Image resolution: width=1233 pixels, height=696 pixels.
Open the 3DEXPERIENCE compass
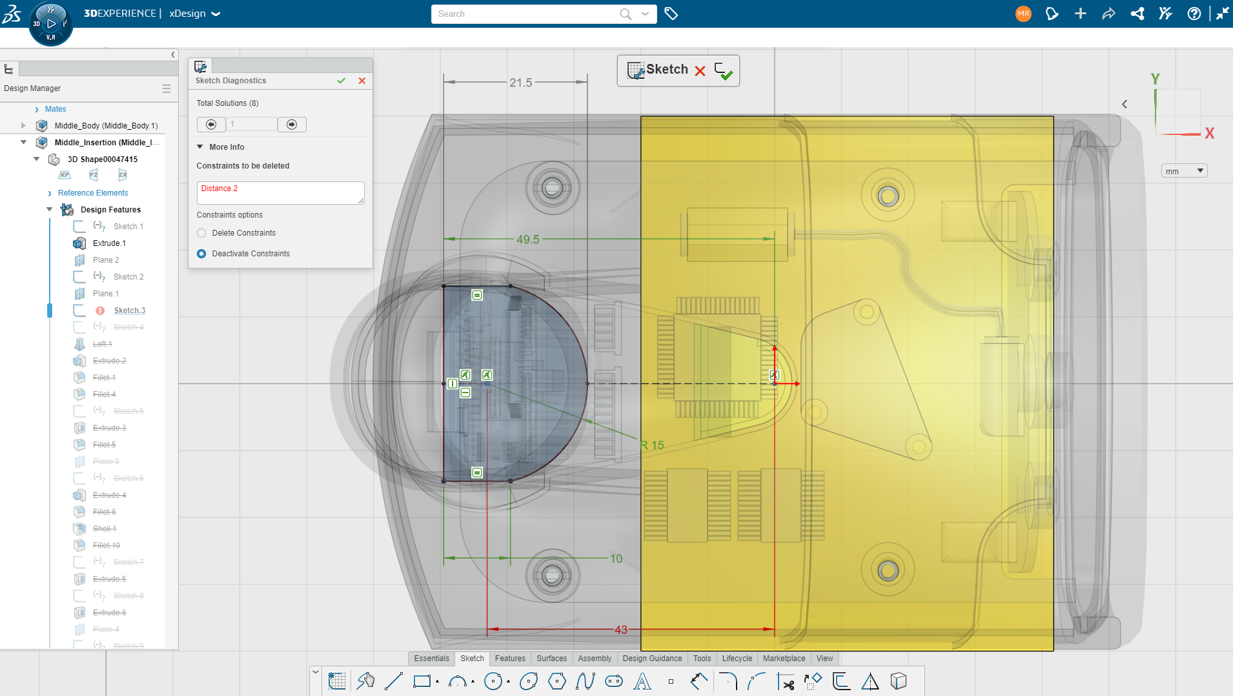point(51,24)
